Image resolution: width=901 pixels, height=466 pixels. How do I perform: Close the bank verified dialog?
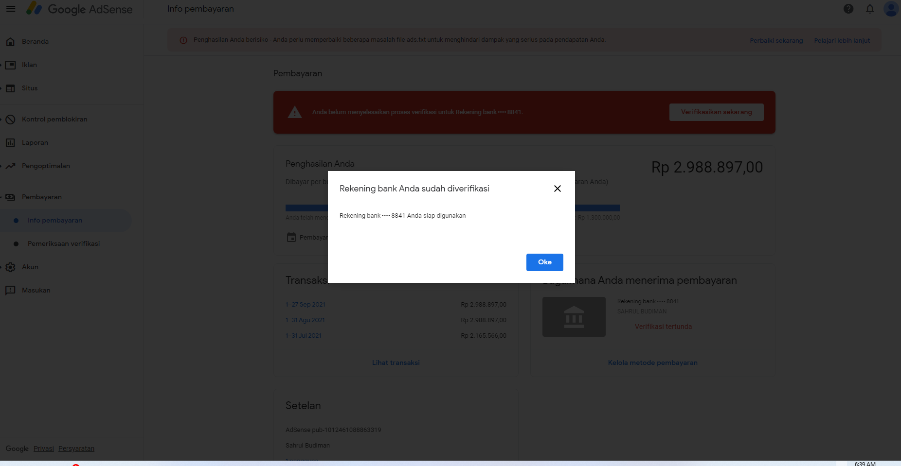pyautogui.click(x=558, y=189)
